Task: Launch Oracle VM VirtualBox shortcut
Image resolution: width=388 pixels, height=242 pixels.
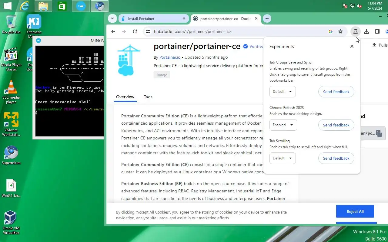Action: [11, 223]
